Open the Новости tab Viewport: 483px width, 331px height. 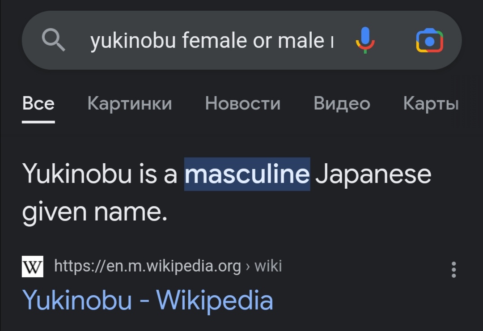tap(243, 103)
